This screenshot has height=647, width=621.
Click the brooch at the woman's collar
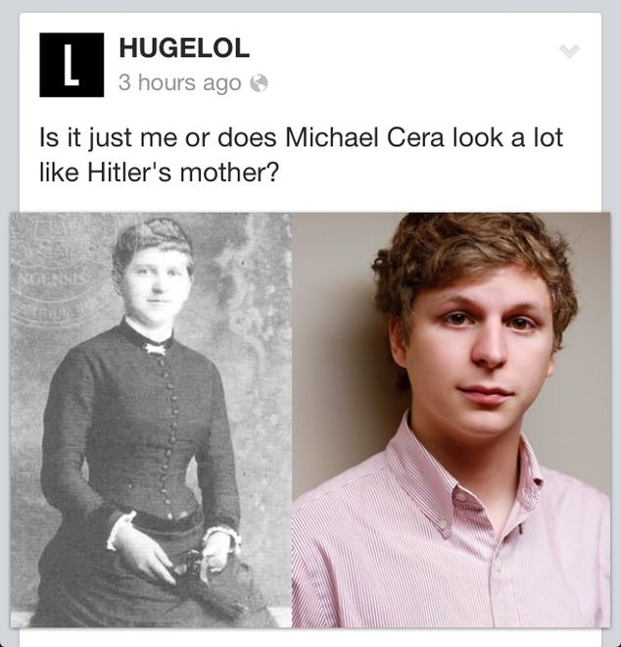click(156, 349)
